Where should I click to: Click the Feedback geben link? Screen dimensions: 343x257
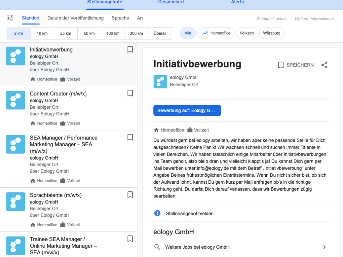tap(272, 19)
